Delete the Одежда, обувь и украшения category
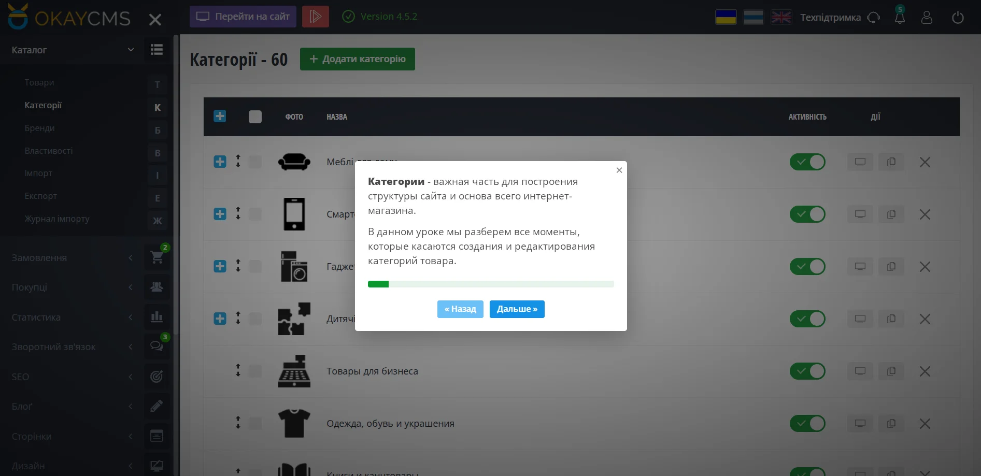Image resolution: width=981 pixels, height=476 pixels. point(925,424)
